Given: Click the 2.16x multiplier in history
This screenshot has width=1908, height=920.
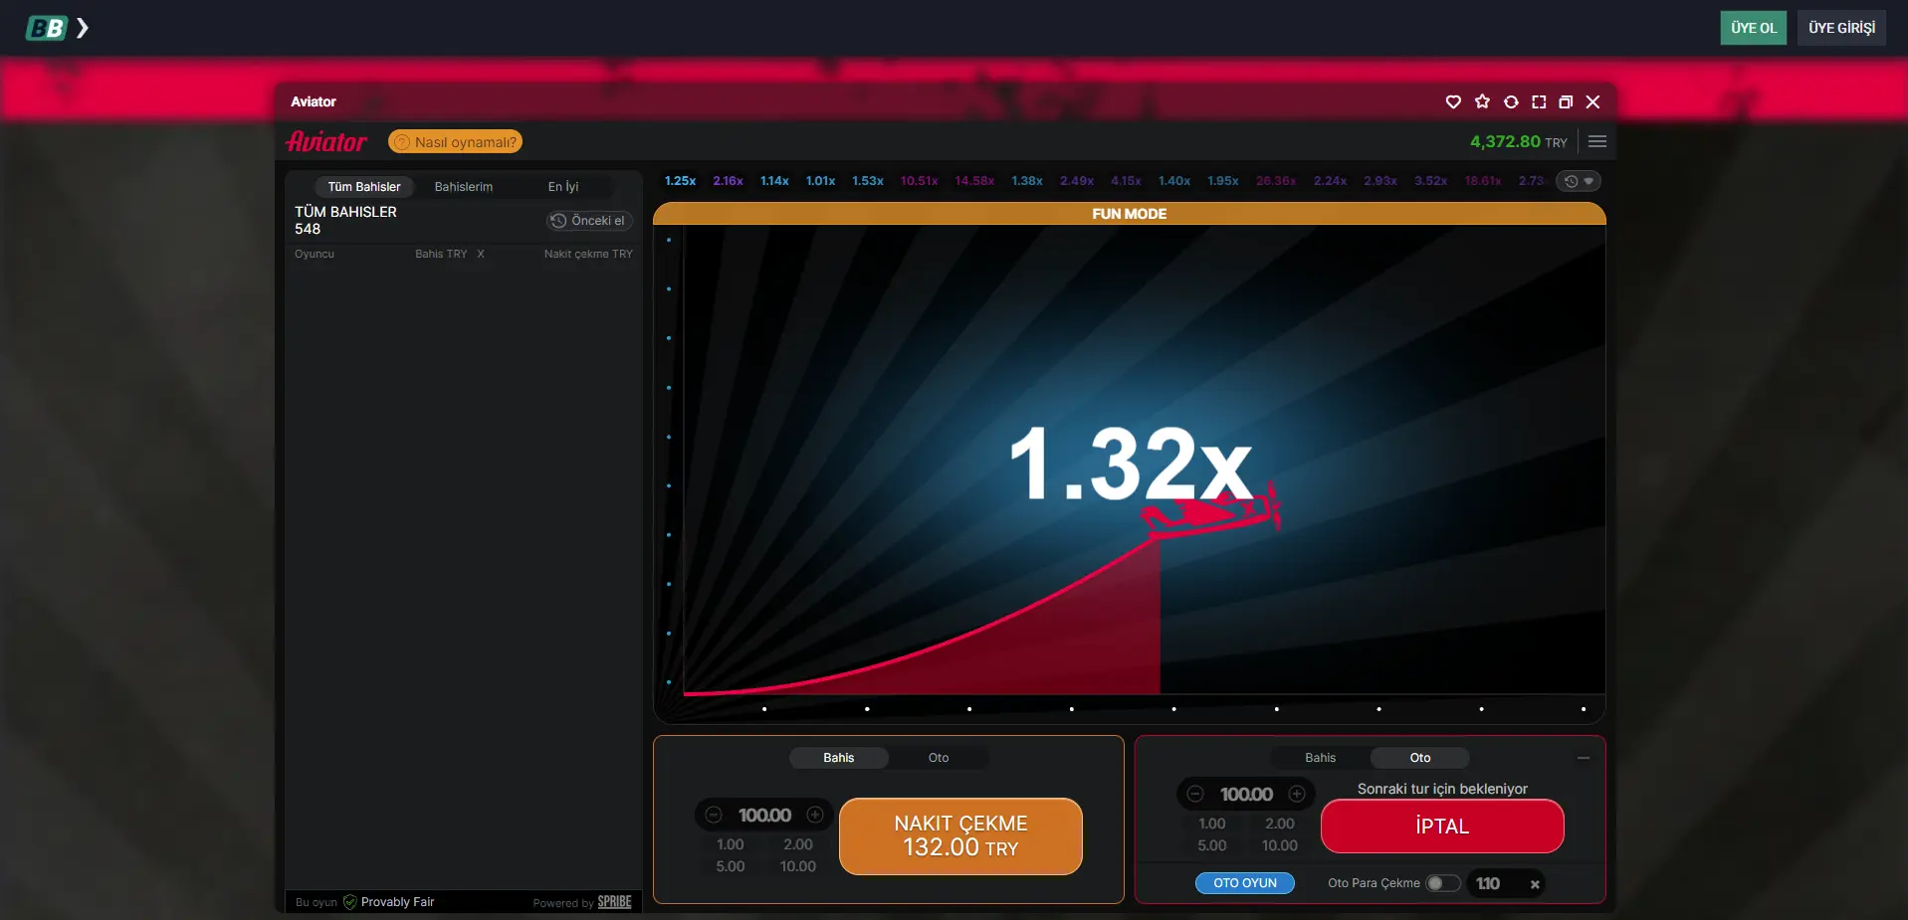Looking at the screenshot, I should pyautogui.click(x=728, y=181).
